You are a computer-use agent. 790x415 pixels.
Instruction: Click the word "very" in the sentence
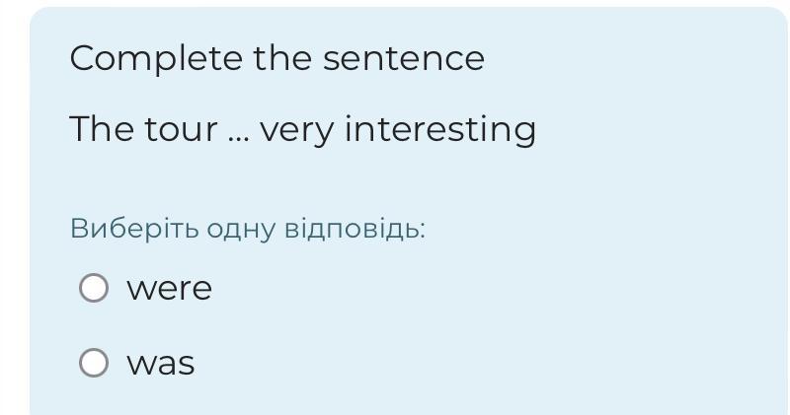pyautogui.click(x=297, y=130)
